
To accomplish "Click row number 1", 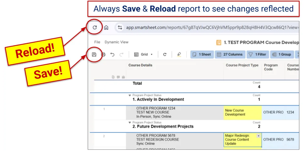I will click(104, 109).
